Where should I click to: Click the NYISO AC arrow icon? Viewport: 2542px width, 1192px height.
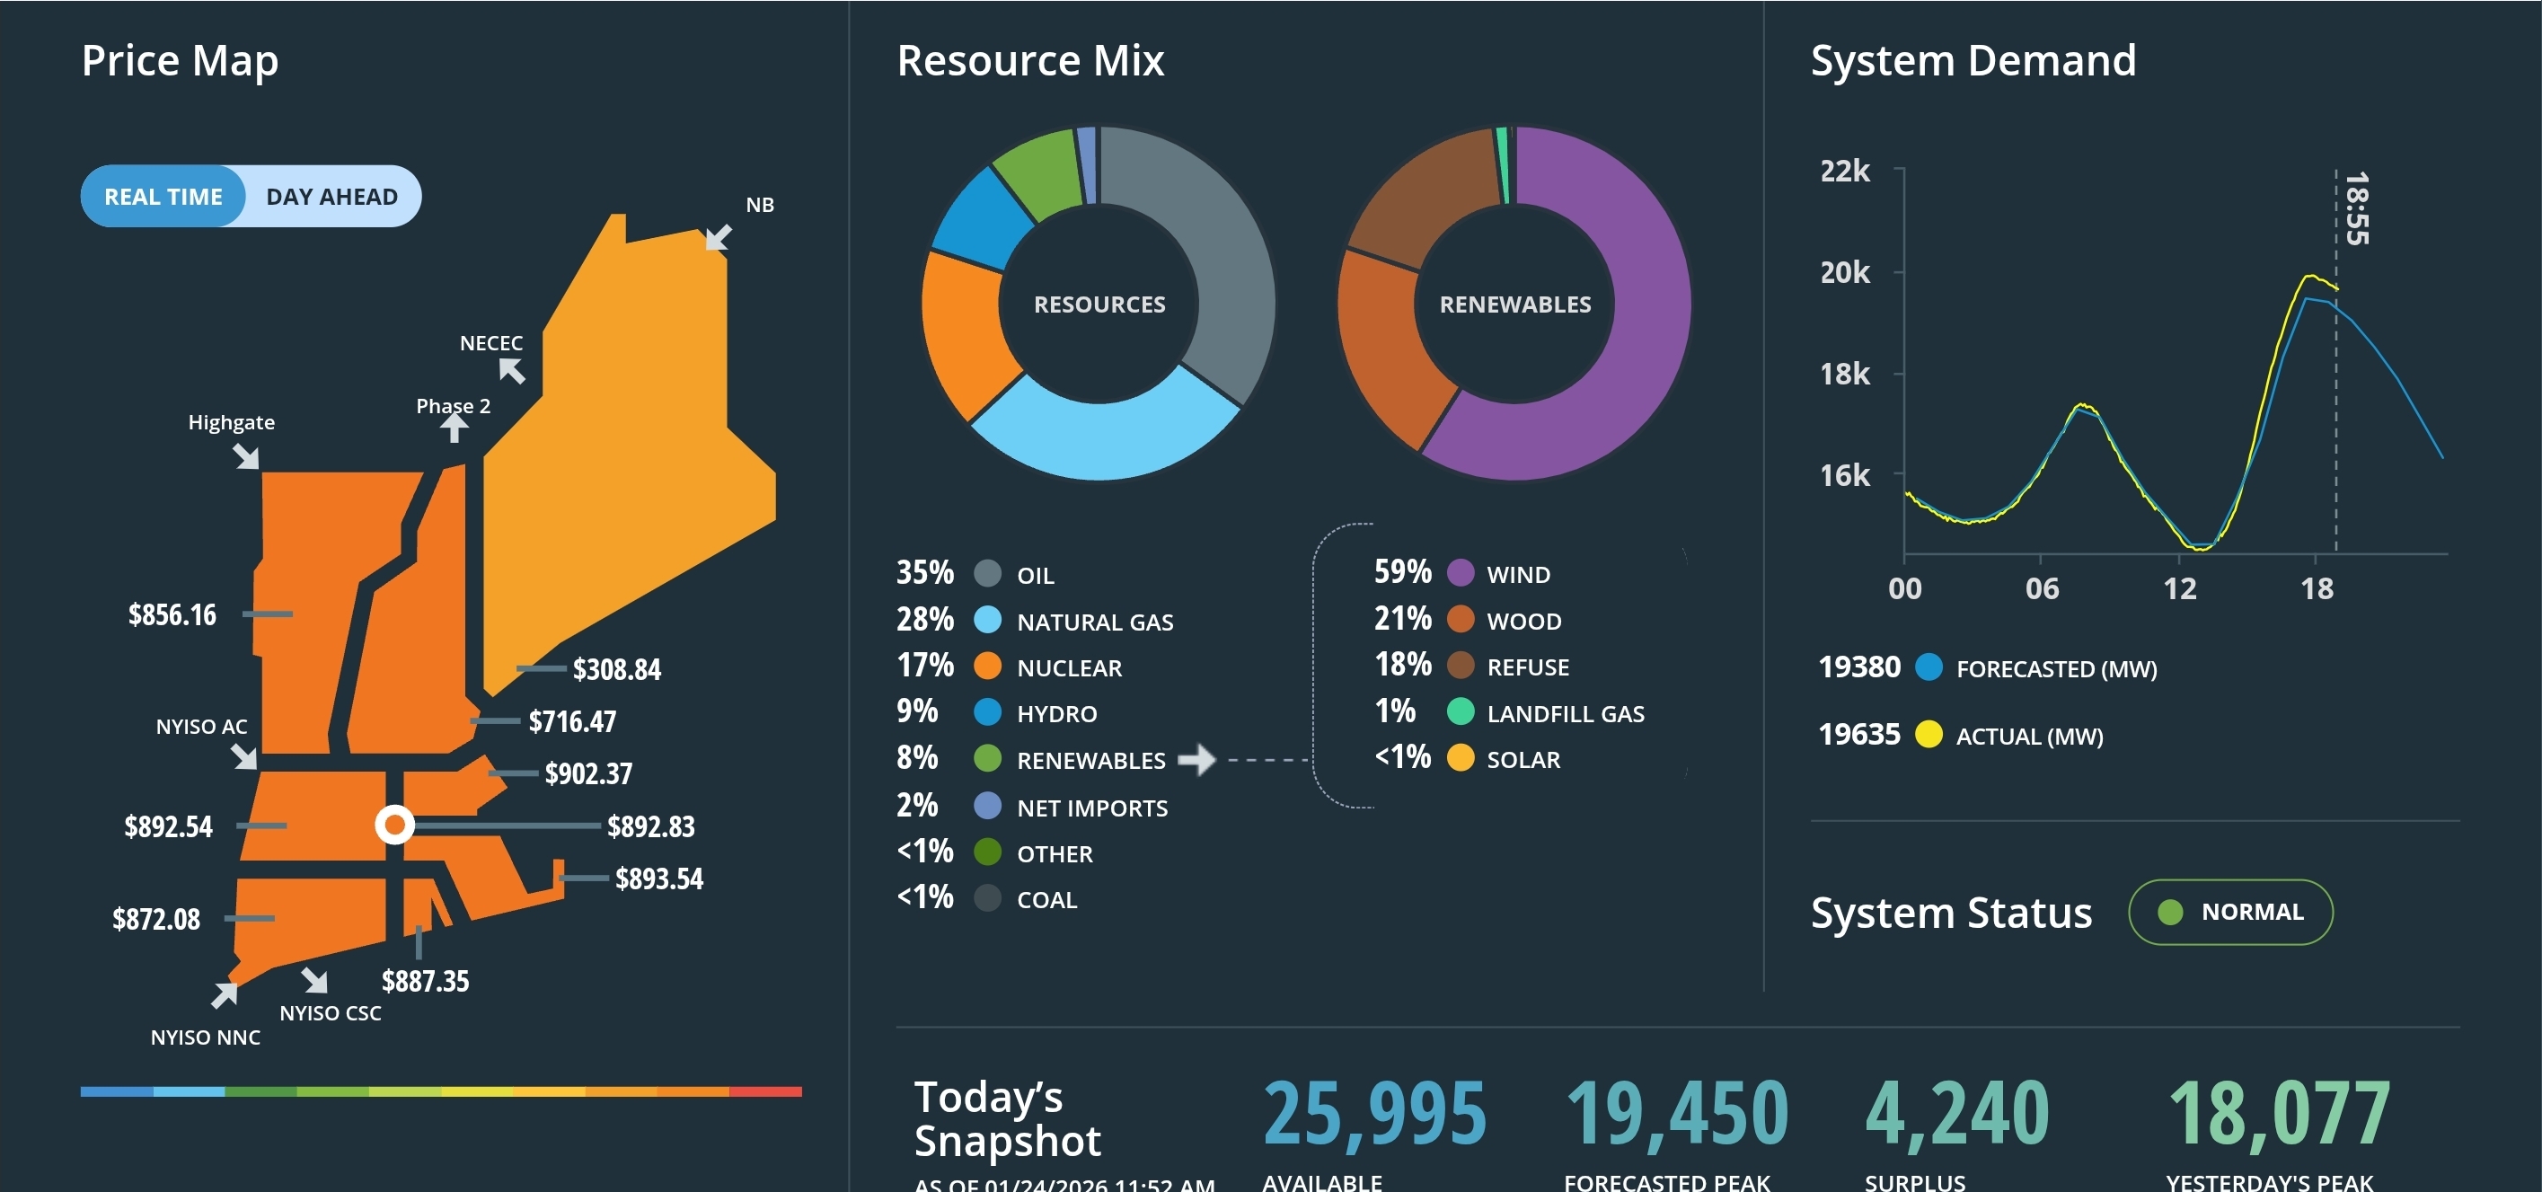click(243, 757)
